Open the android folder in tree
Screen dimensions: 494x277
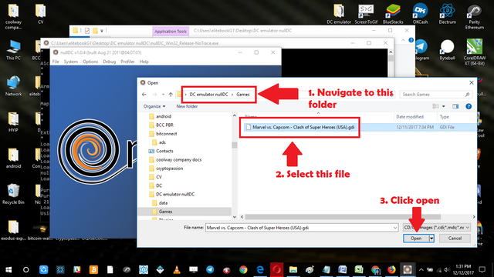[x=164, y=116]
